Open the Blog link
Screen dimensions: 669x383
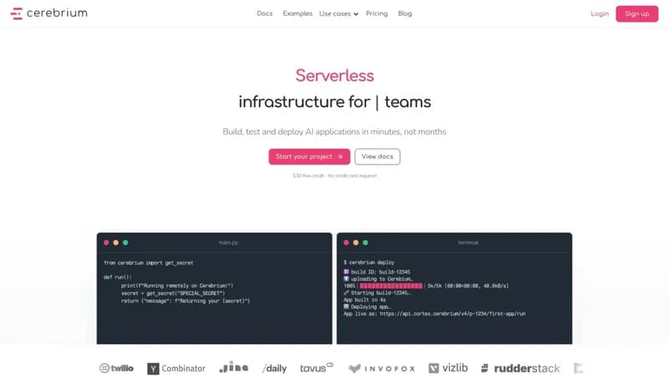[x=405, y=13]
